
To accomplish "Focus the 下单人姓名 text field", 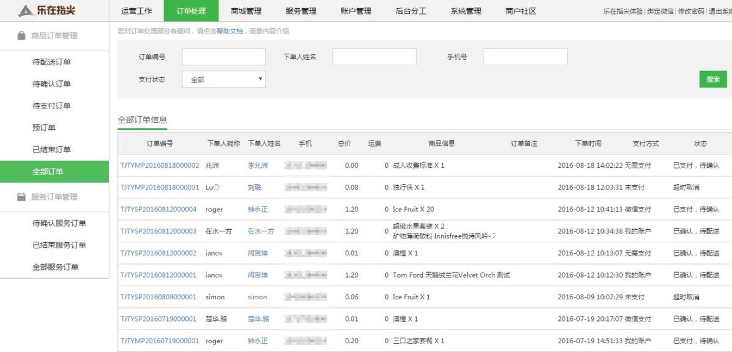I will point(374,57).
